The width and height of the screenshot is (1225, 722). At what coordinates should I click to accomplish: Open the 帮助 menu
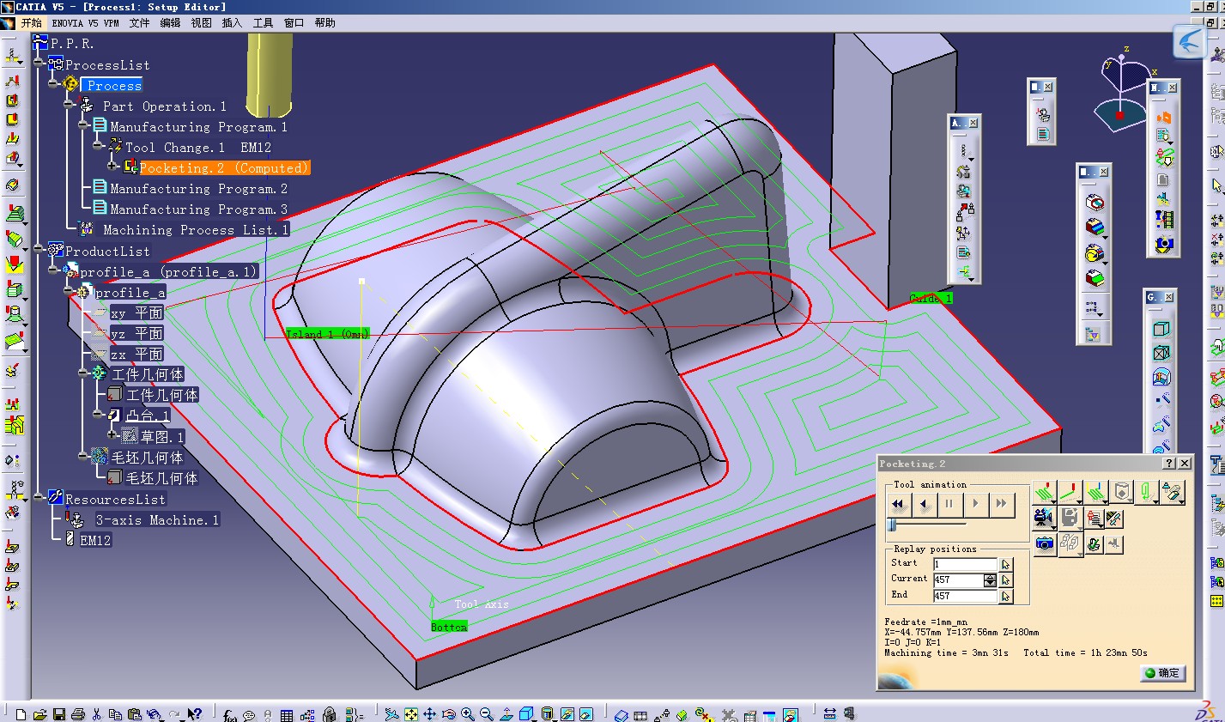point(324,23)
